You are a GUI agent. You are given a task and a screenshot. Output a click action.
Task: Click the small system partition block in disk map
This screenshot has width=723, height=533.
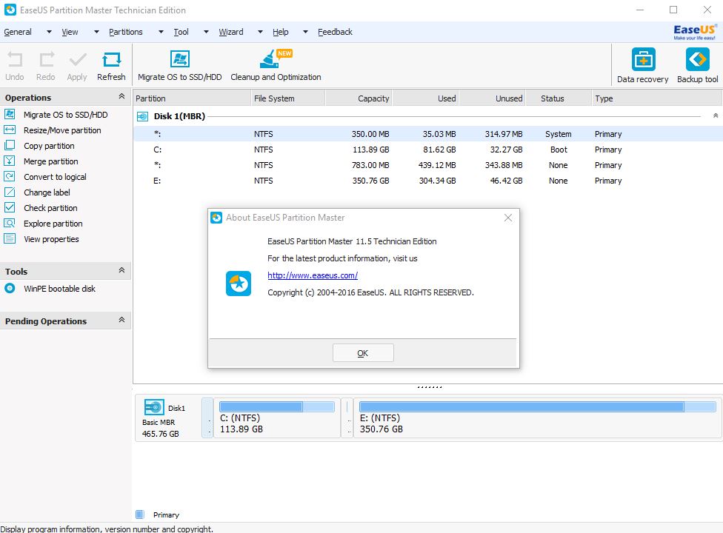point(207,418)
